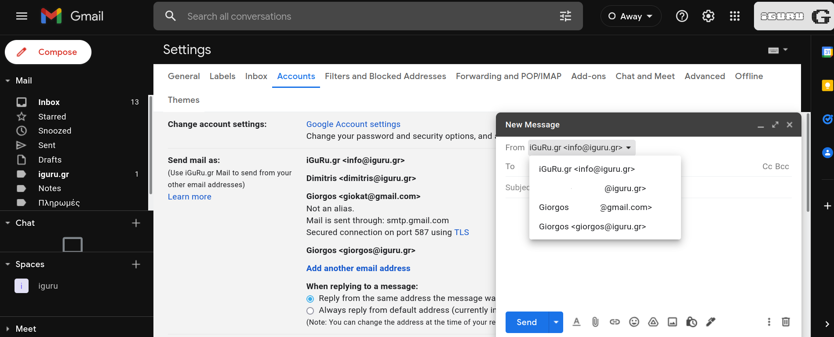
Task: Insert photo in new message
Action: [672, 322]
